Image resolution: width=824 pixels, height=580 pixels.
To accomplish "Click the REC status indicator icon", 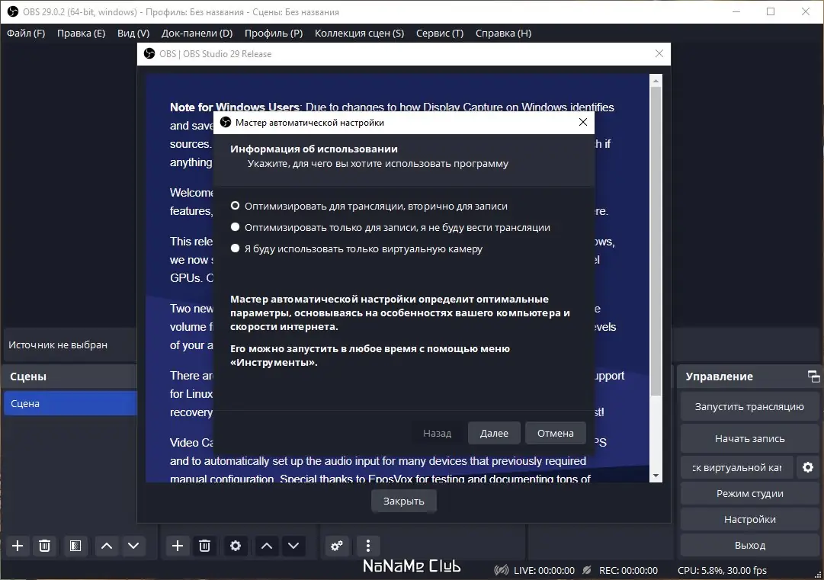I will point(587,570).
